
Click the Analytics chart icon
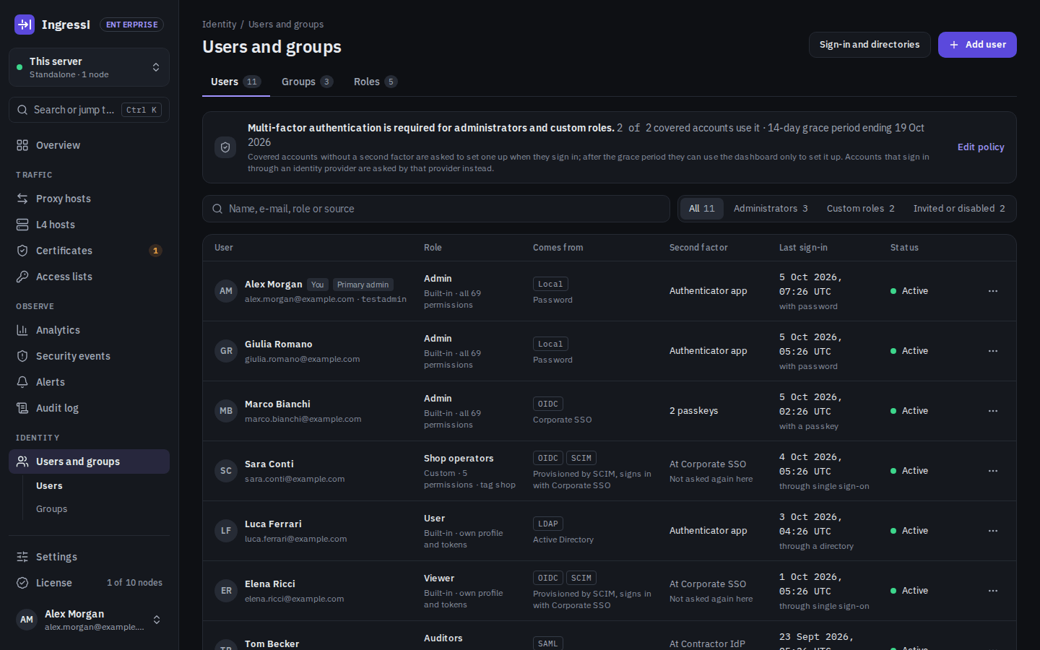point(22,330)
